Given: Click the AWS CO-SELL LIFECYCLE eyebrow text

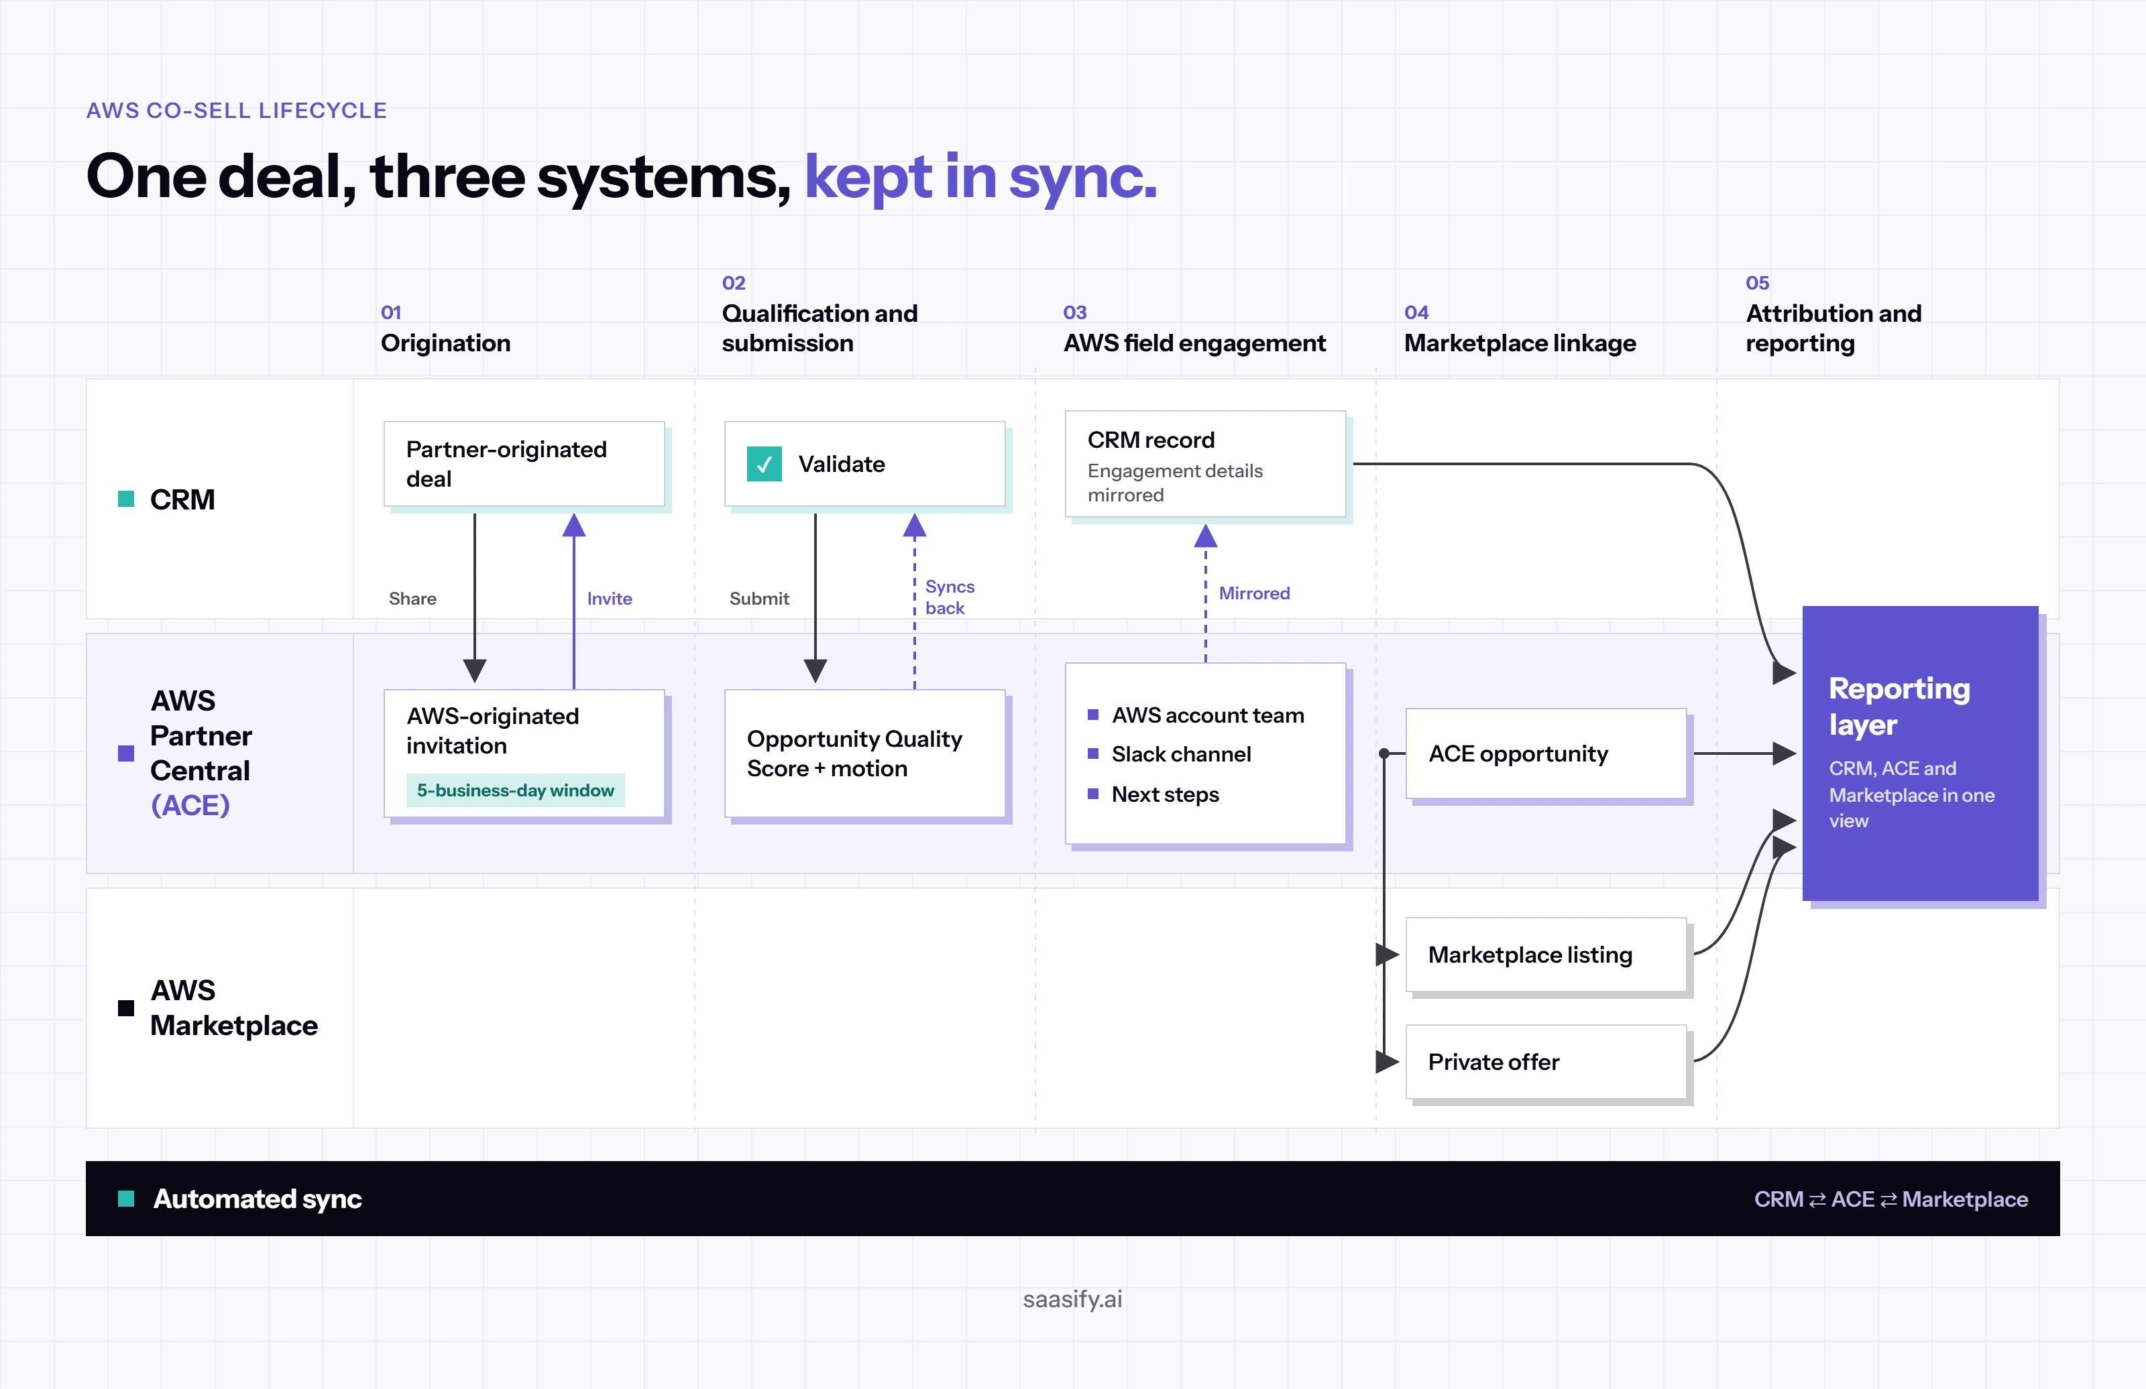Looking at the screenshot, I should click(236, 110).
